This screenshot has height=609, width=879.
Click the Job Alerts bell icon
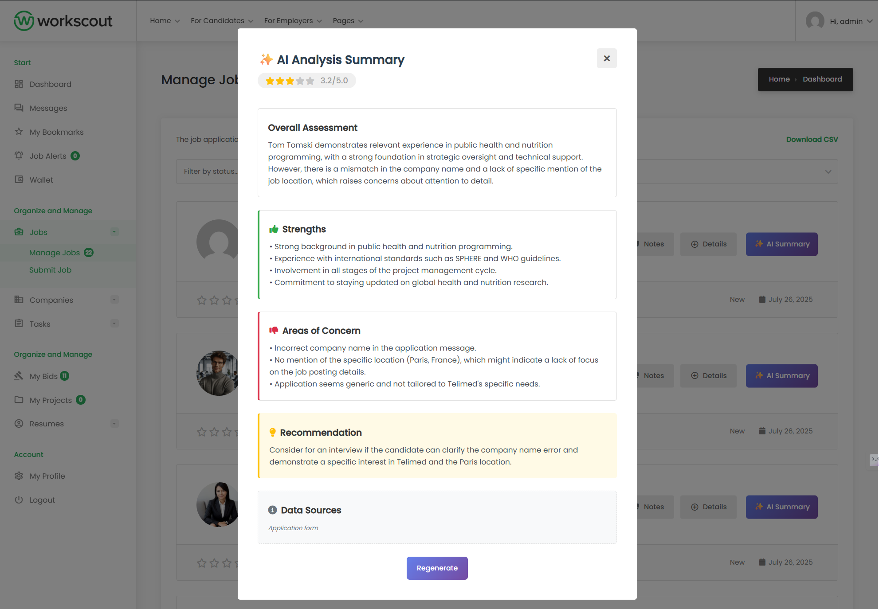pos(19,156)
